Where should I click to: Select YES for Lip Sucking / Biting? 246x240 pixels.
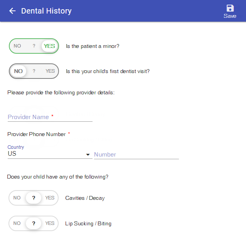(50, 223)
